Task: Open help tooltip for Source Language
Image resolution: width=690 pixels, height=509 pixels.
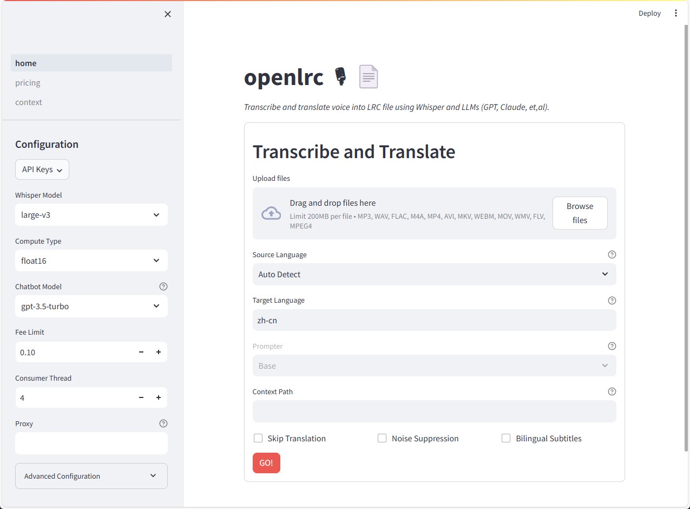Action: coord(612,254)
